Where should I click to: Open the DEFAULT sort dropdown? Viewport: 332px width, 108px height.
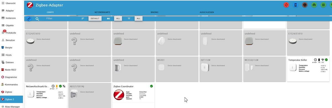[x=95, y=18]
